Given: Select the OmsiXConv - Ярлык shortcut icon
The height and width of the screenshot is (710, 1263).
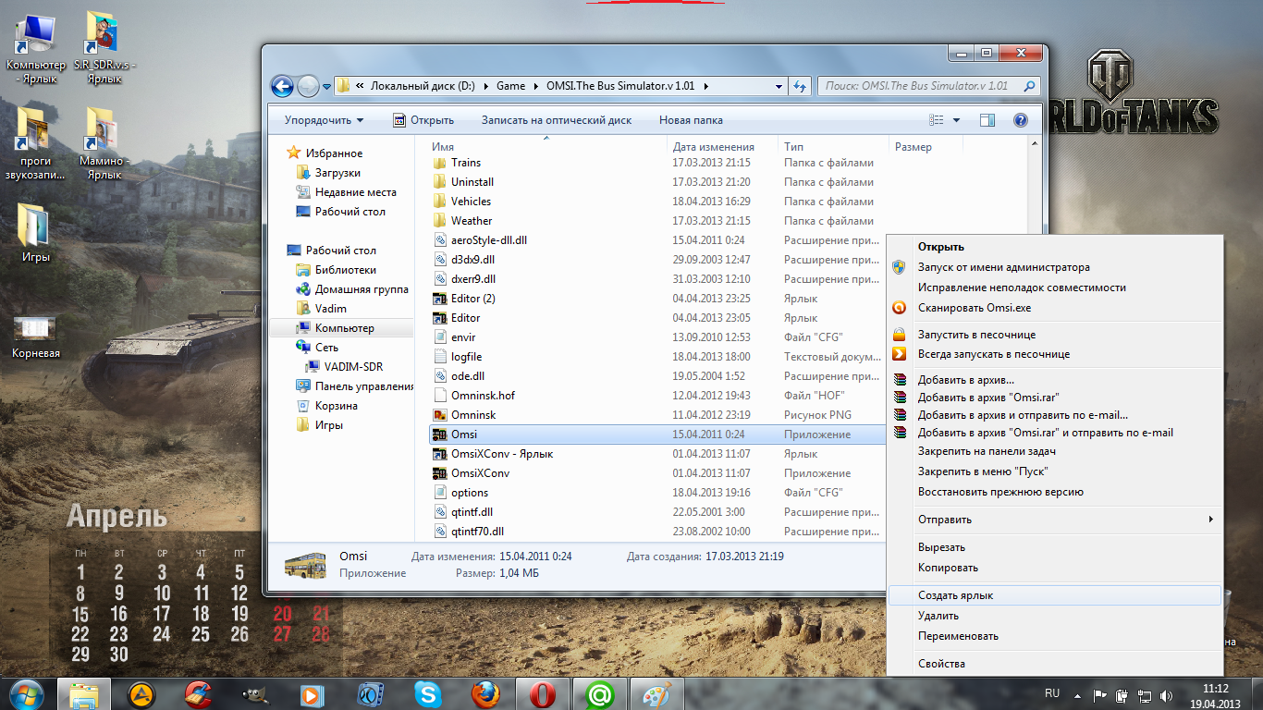Looking at the screenshot, I should click(x=440, y=454).
